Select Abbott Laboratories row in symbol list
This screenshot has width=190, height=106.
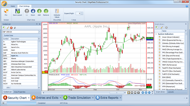click(20, 70)
